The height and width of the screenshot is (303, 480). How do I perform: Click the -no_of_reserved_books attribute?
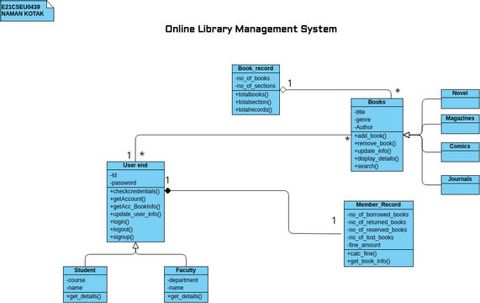pos(377,230)
